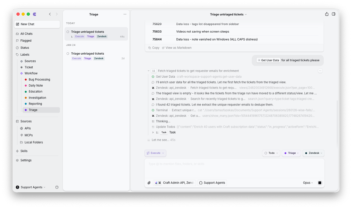Screen dimensions: 352x209
Task: Open the Zendesk label dropdown in composer
Action: pyautogui.click(x=313, y=153)
